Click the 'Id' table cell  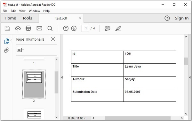pos(97,57)
